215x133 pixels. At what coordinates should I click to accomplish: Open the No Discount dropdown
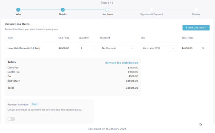pyautogui.click(x=118, y=48)
